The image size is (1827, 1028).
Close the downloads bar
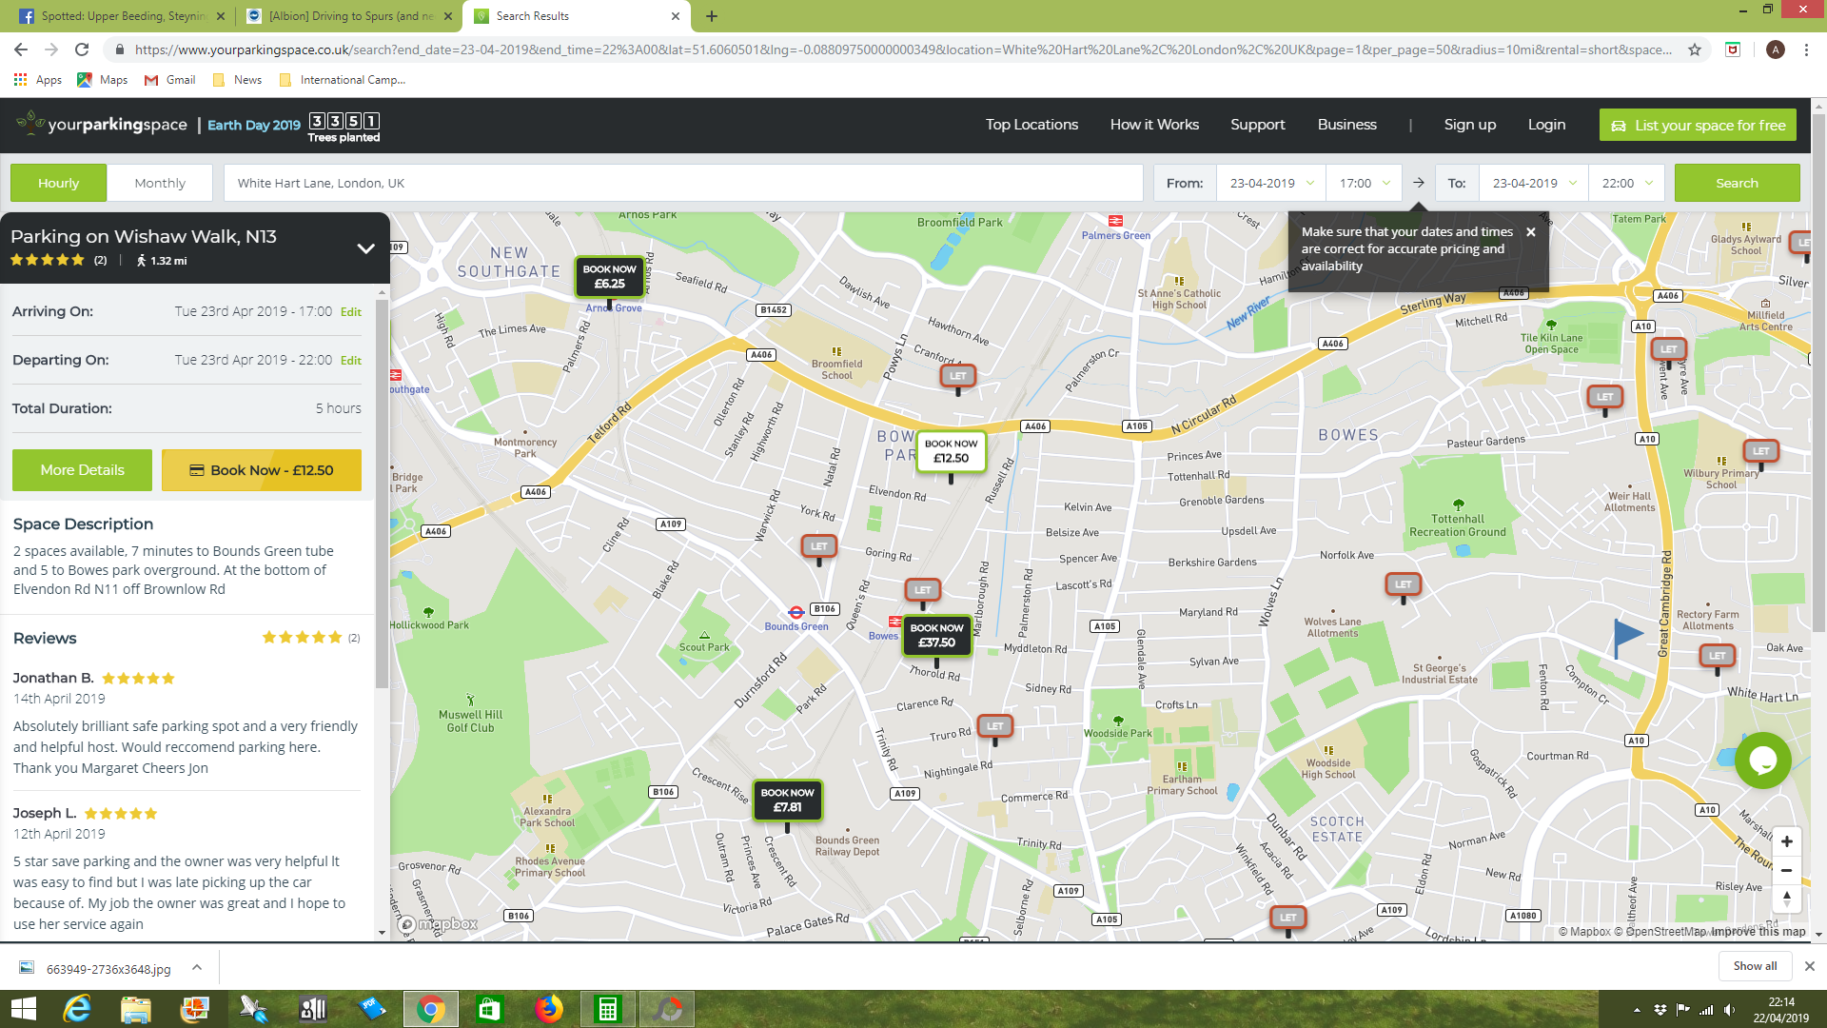point(1809,966)
